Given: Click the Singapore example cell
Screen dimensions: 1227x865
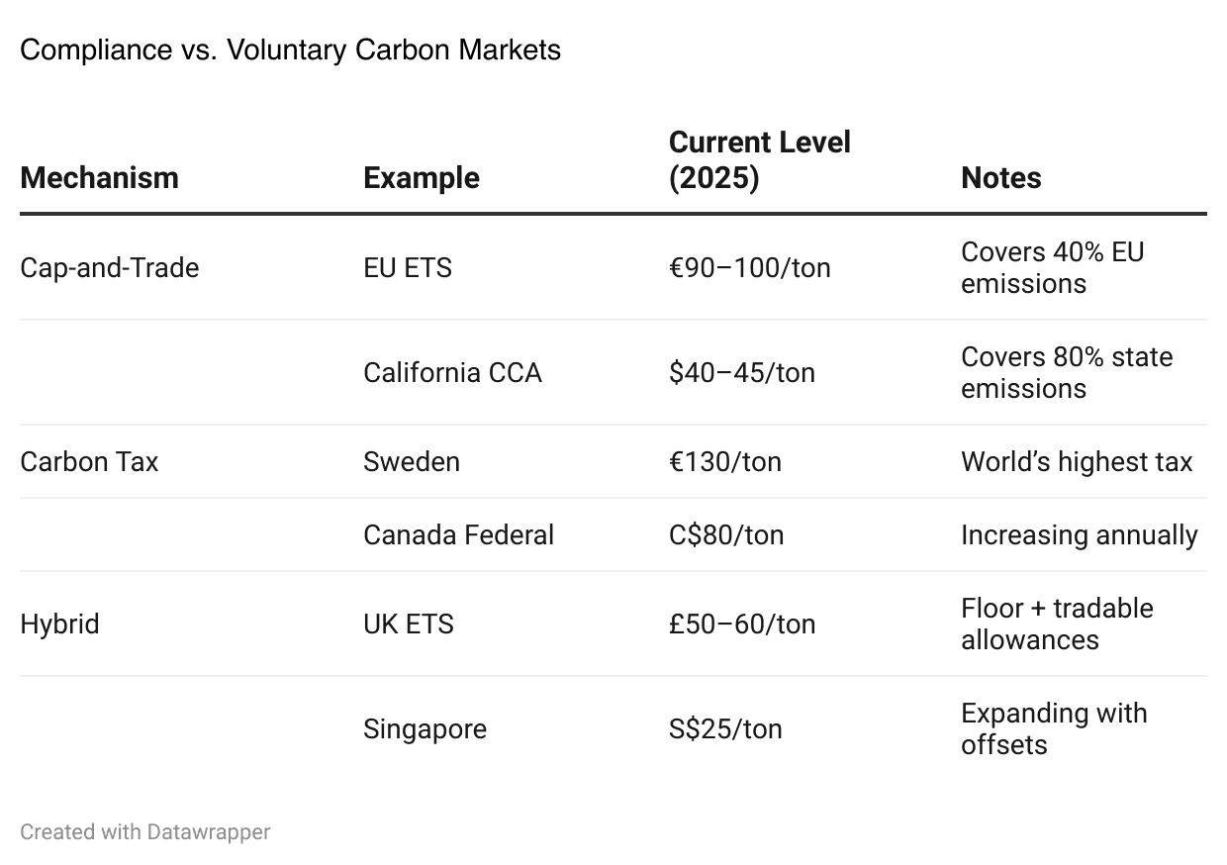Looking at the screenshot, I should click(425, 729).
